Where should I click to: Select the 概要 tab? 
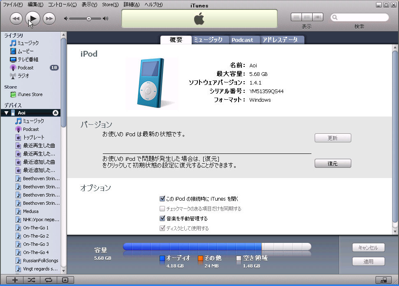point(176,40)
